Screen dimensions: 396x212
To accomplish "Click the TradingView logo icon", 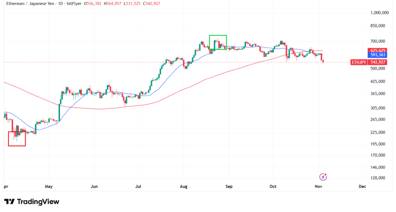I will [x=9, y=202].
